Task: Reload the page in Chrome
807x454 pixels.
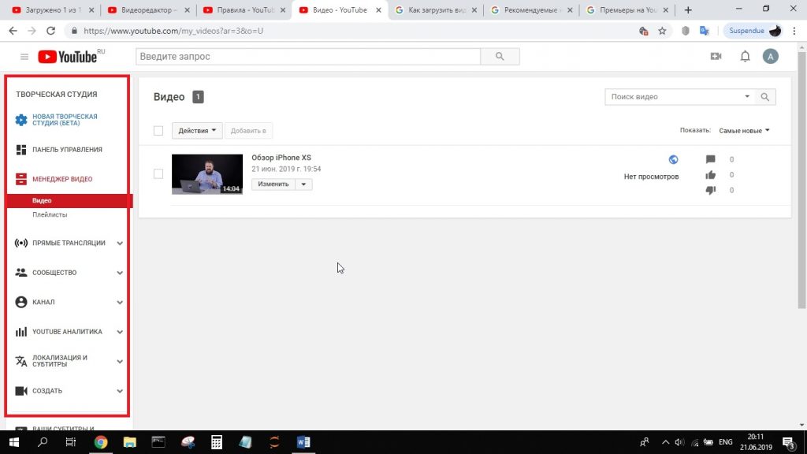Action: click(x=50, y=31)
